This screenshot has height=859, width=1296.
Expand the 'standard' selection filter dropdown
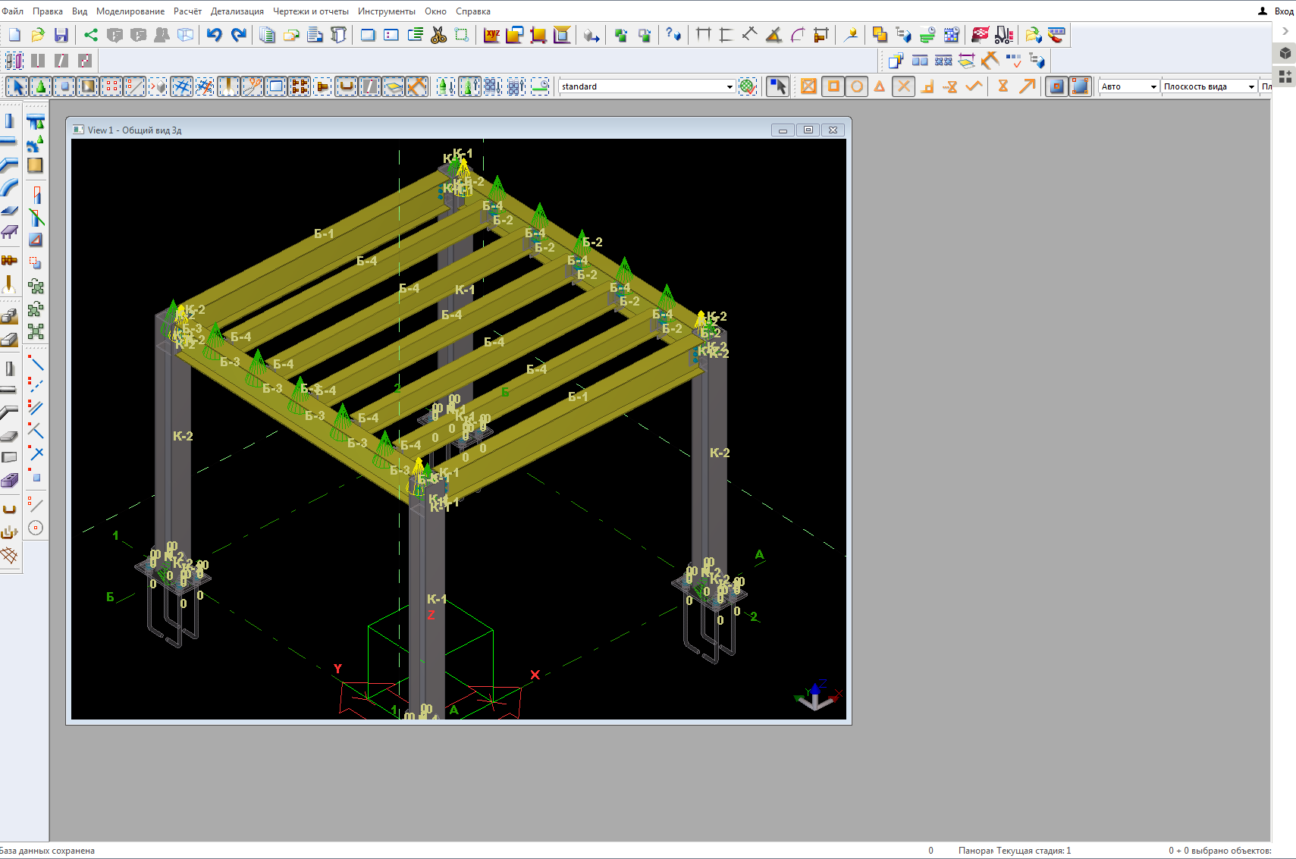pyautogui.click(x=730, y=86)
